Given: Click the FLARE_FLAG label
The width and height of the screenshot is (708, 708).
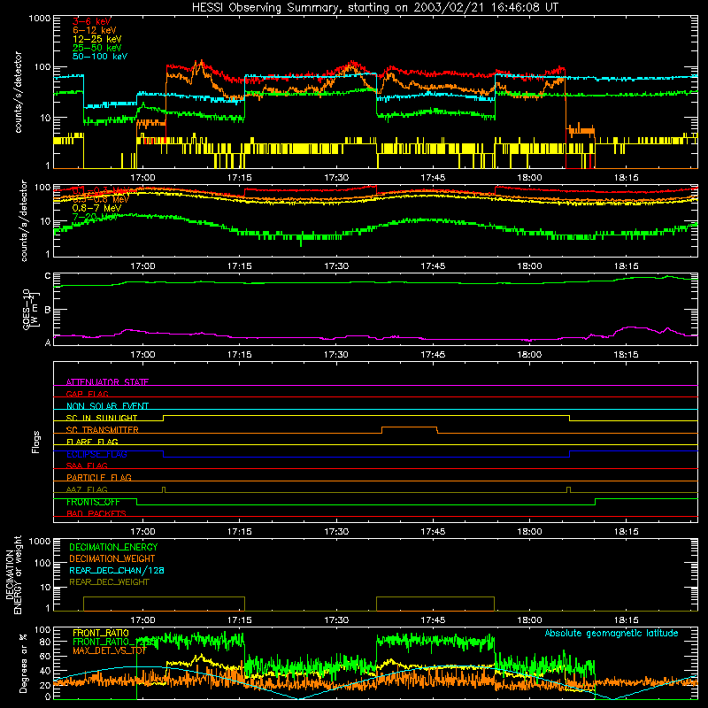Looking at the screenshot, I should pos(92,442).
